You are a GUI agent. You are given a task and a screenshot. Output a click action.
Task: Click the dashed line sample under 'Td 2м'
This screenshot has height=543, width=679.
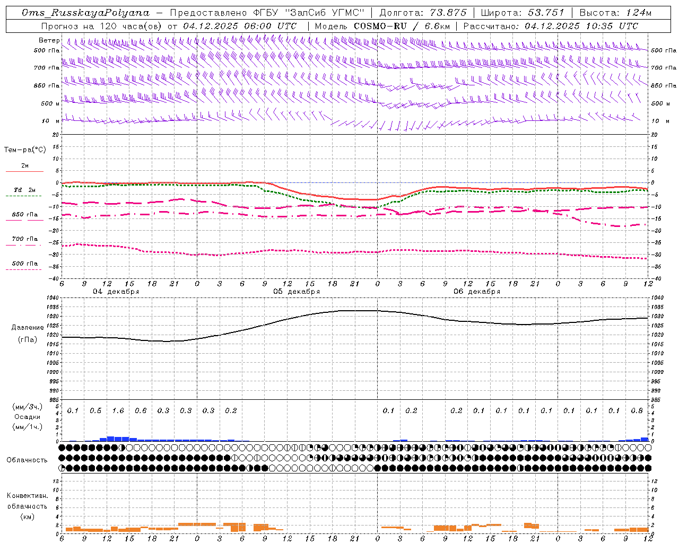pos(23,196)
